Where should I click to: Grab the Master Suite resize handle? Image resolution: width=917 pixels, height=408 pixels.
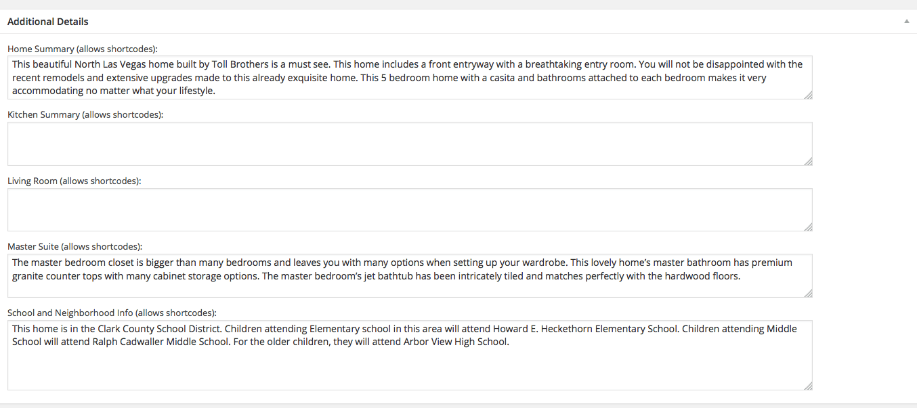pos(808,293)
